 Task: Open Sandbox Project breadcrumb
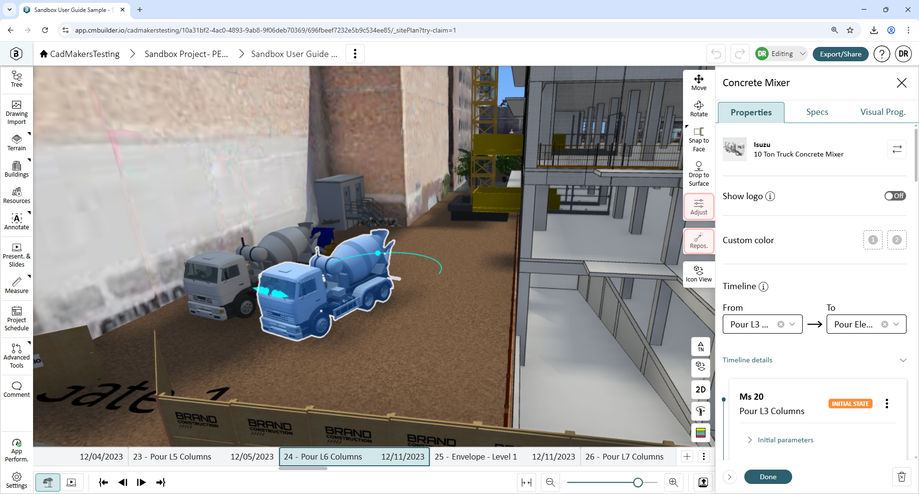[x=186, y=54]
